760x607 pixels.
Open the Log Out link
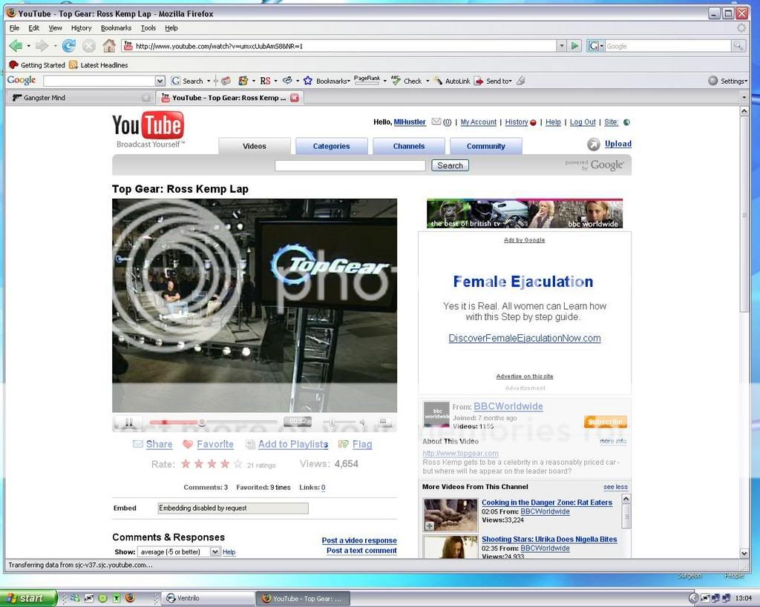(583, 122)
